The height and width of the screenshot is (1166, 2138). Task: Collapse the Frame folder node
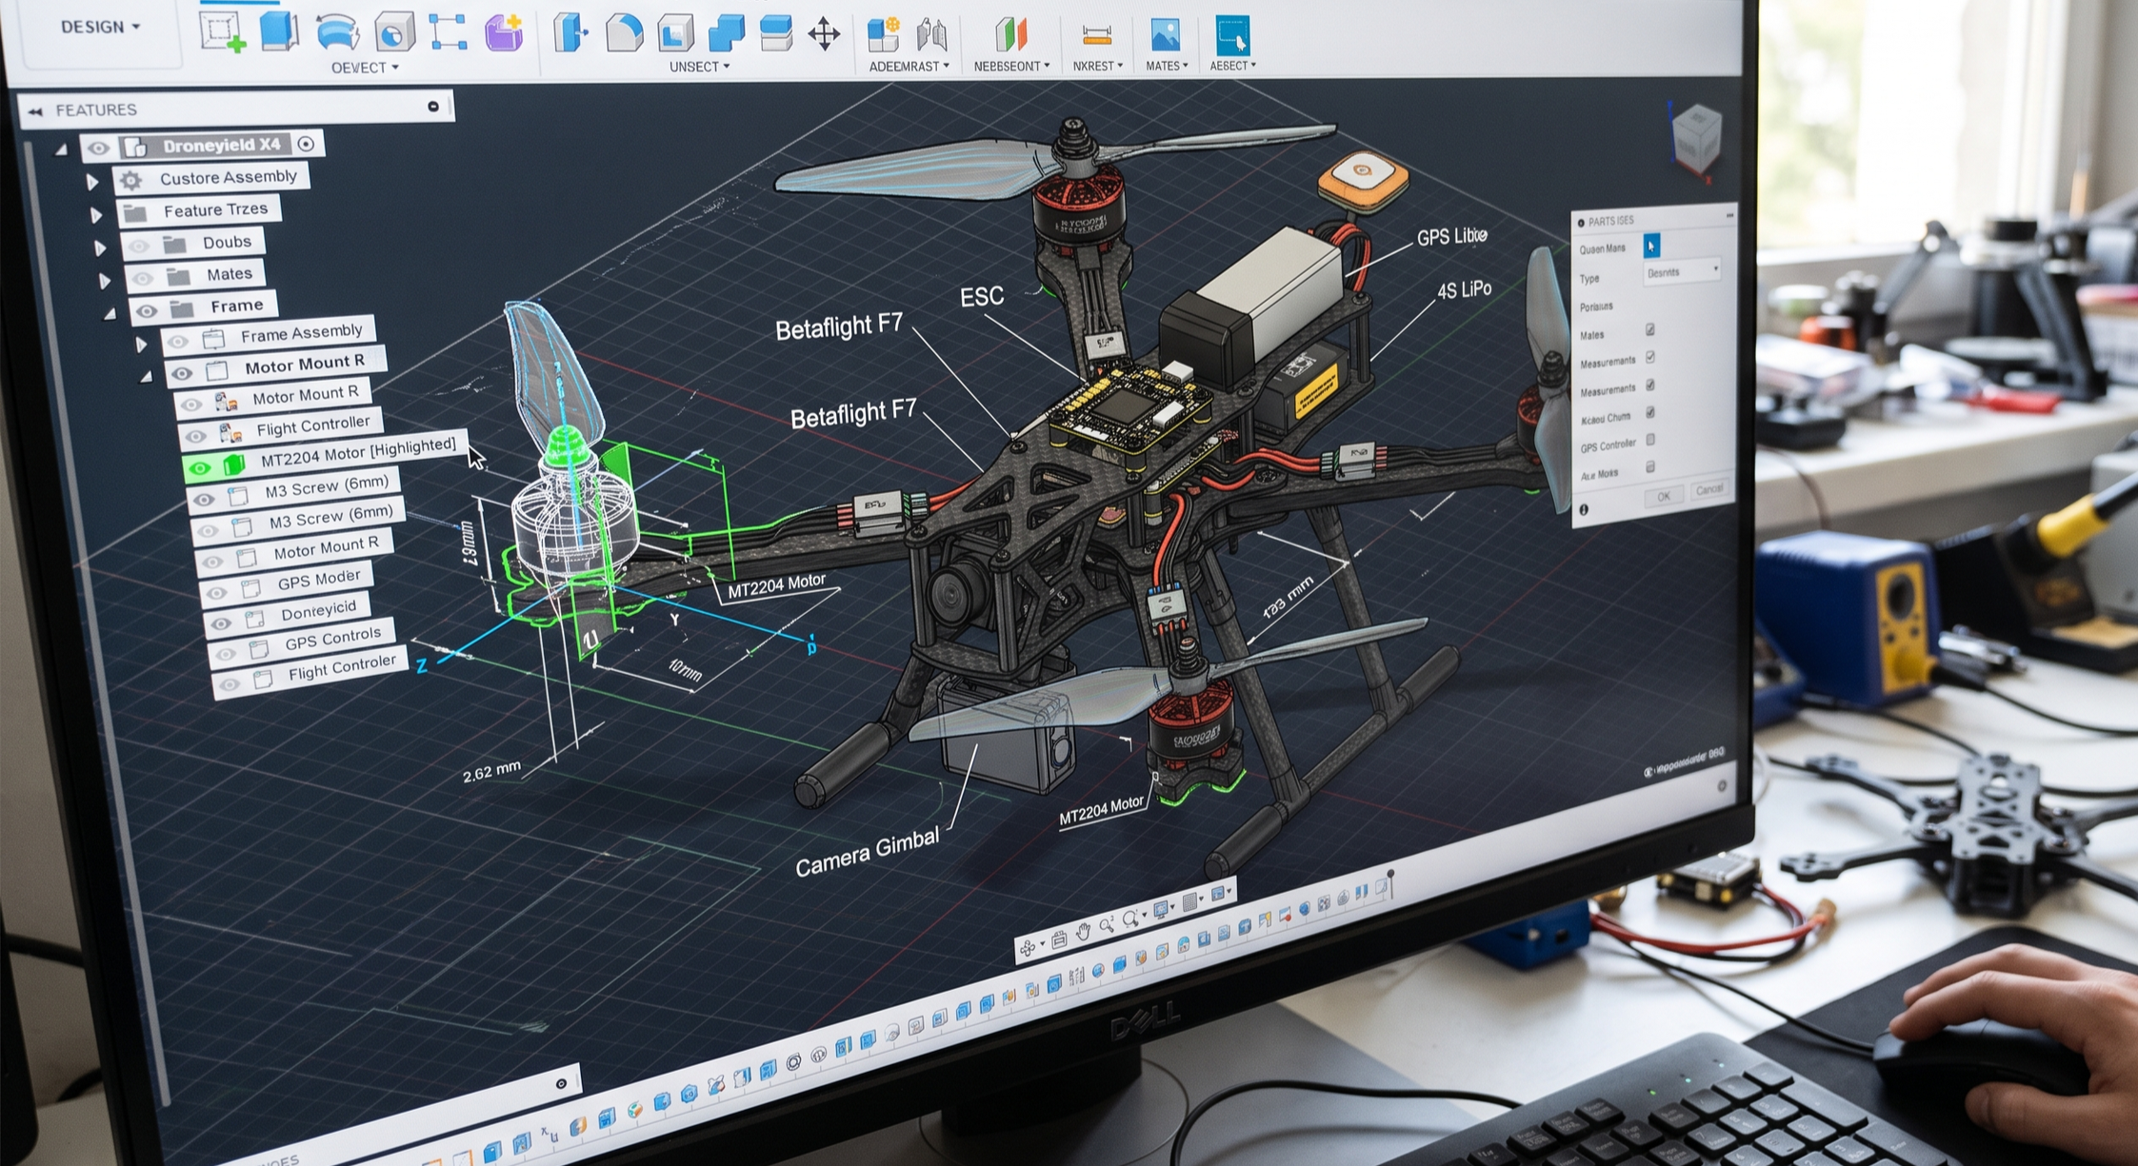click(110, 313)
